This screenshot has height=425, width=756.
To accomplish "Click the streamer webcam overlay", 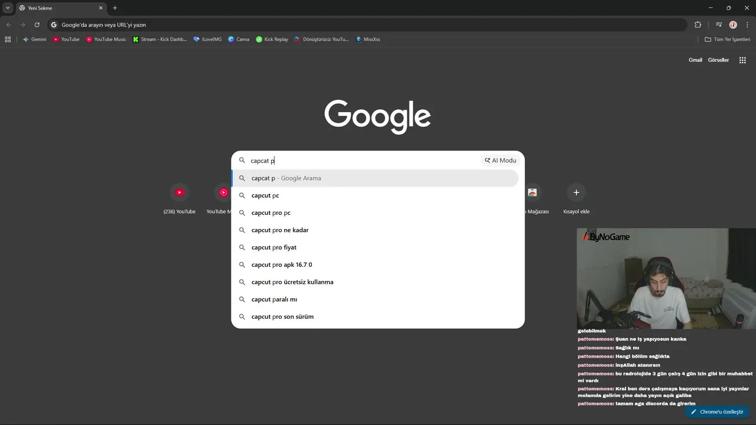I will (x=666, y=278).
